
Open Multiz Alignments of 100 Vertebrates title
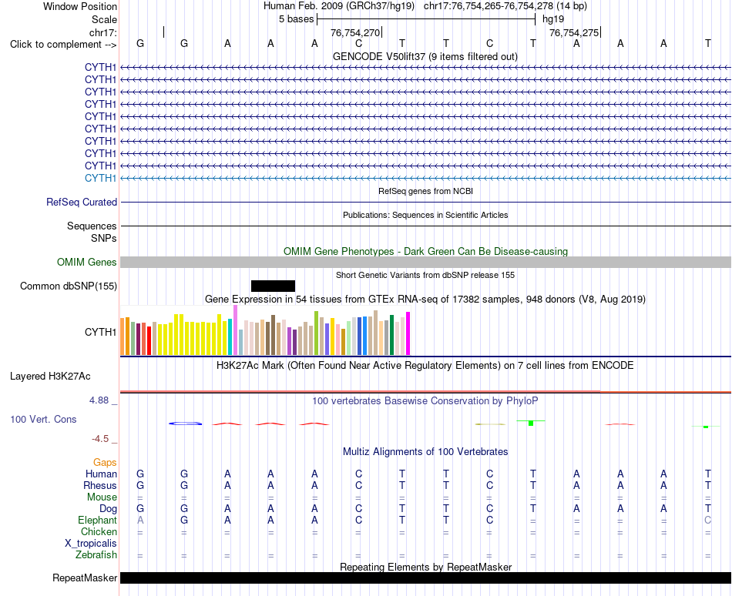point(425,451)
